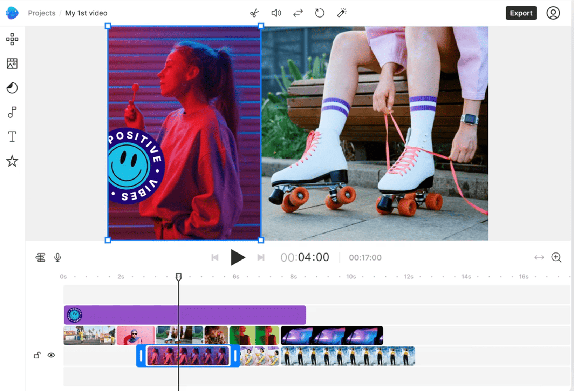Open the magic wand effects tool
Screen dimensions: 574x391
click(x=342, y=13)
